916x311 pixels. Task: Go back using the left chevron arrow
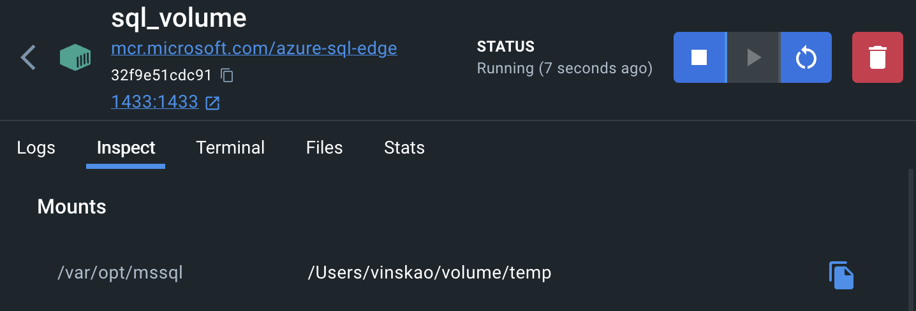coord(28,57)
